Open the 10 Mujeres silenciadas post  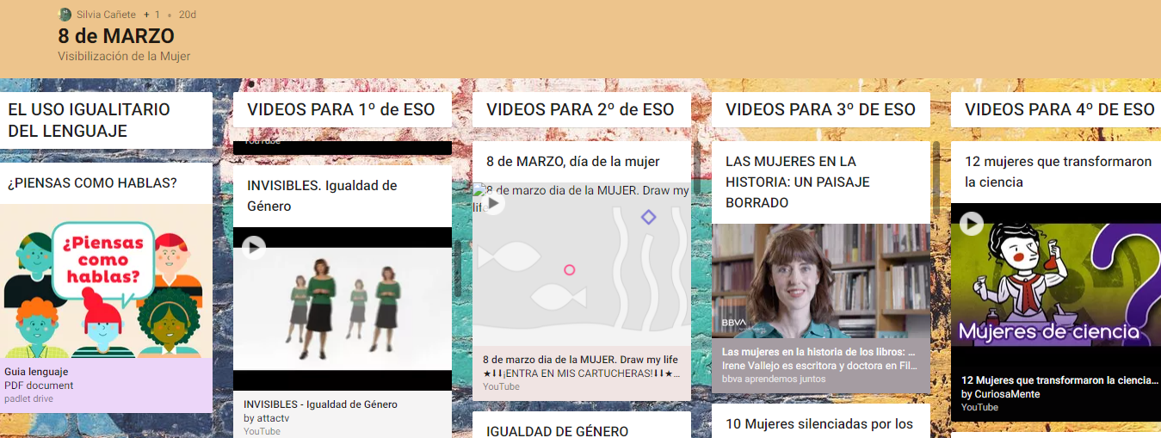click(x=819, y=423)
